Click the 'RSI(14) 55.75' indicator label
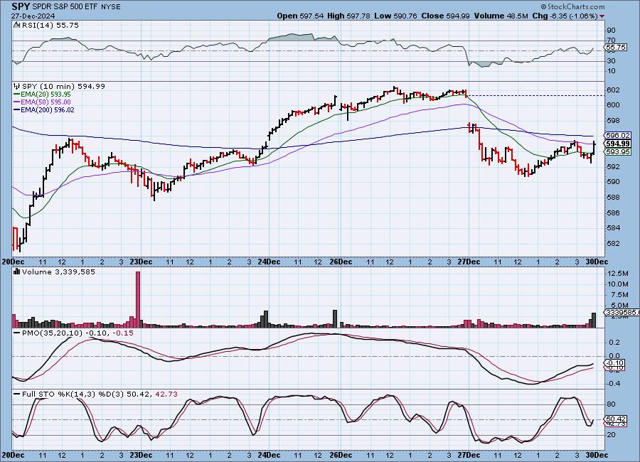 click(x=50, y=25)
